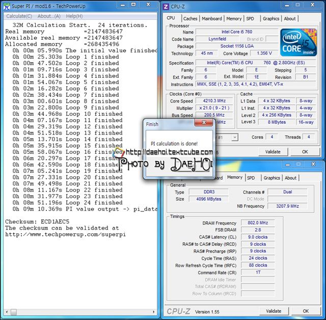The image size is (326, 320).
Task: Click the techpowerup.com/superpi URL text
Action: coord(65,234)
